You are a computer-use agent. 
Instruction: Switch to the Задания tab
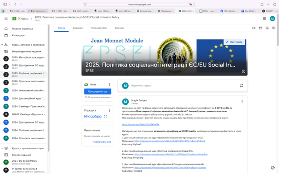click(78, 28)
